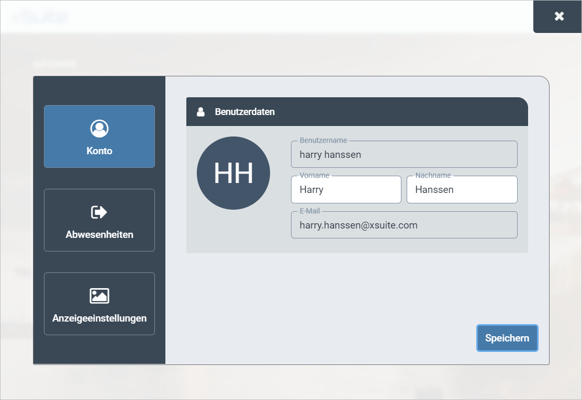Click the small Benutzername field label
This screenshot has height=400, width=582.
[323, 141]
